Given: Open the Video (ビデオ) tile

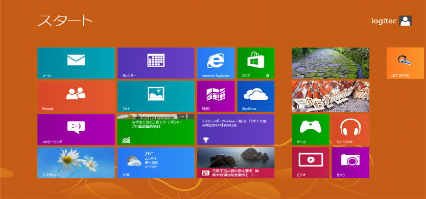Looking at the screenshot, I should click(x=311, y=163).
